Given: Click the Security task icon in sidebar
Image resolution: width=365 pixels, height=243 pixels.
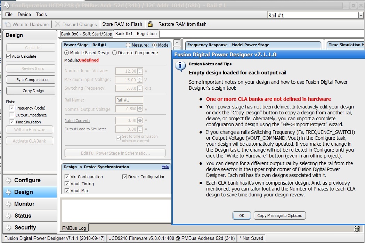Looking at the screenshot, I should tap(8, 227).
